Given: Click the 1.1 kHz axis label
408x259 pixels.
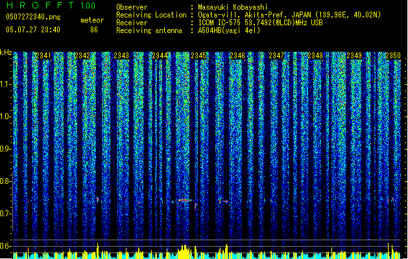Looking at the screenshot, I should (6, 84).
